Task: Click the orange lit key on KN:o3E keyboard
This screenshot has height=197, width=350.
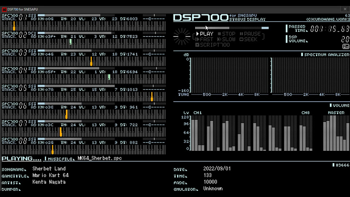Action: point(66,114)
